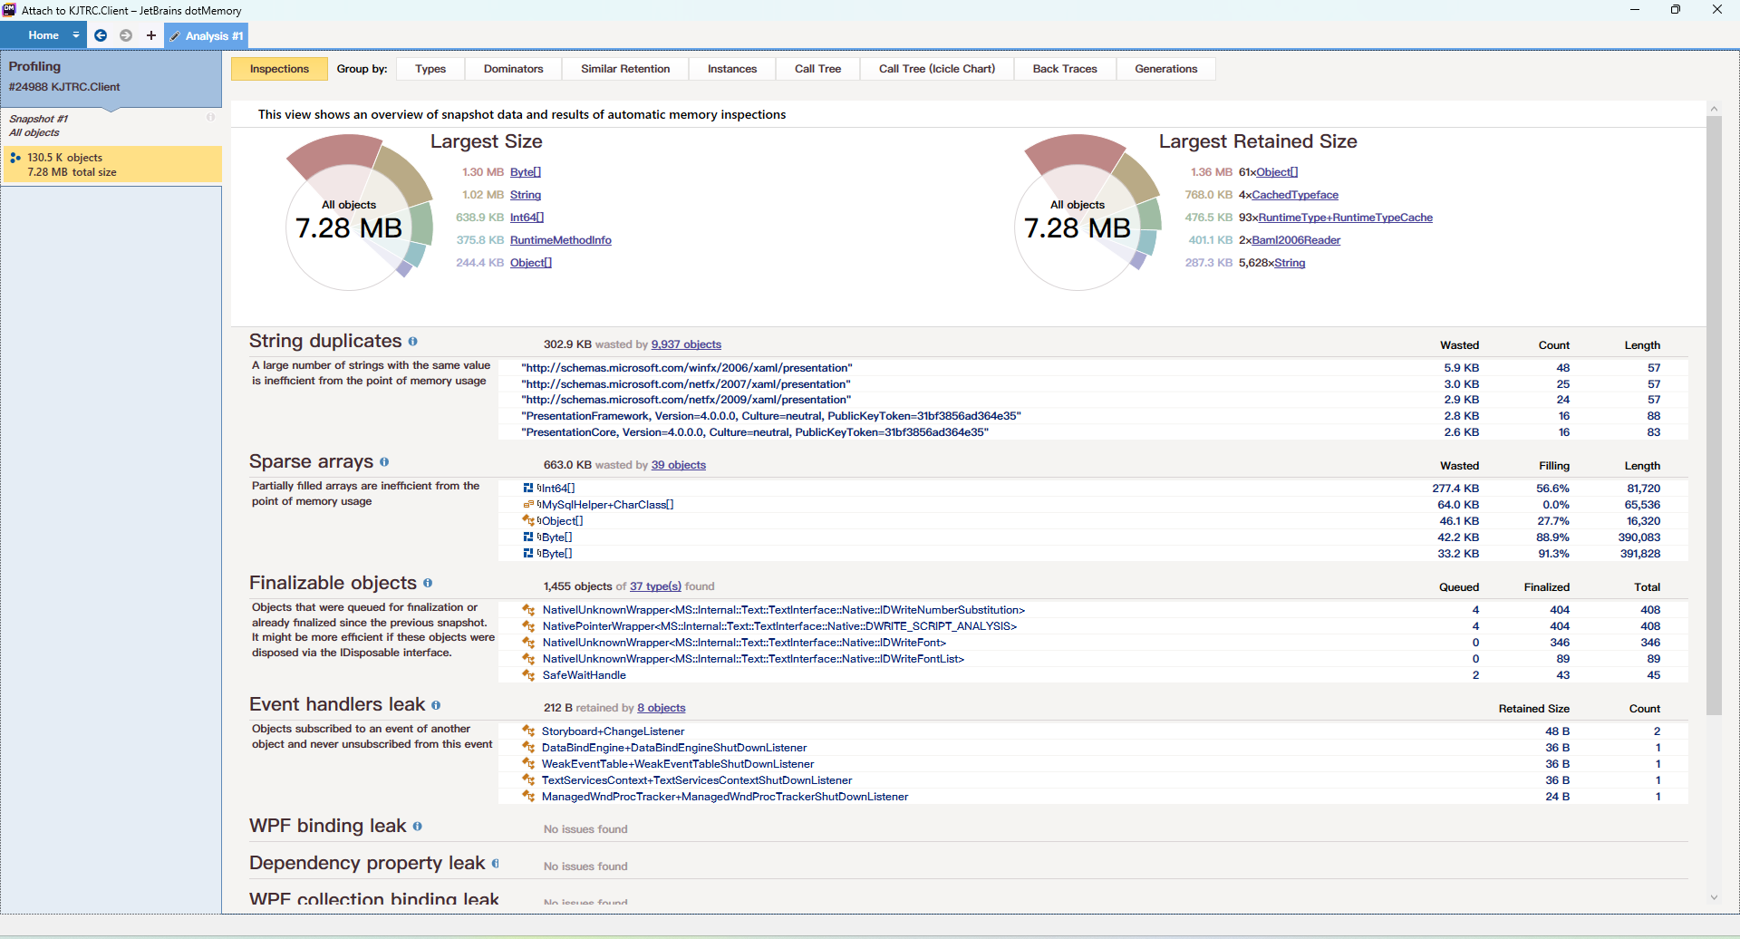Open the Home tab dropdown arrow
The width and height of the screenshot is (1740, 939).
(x=76, y=35)
